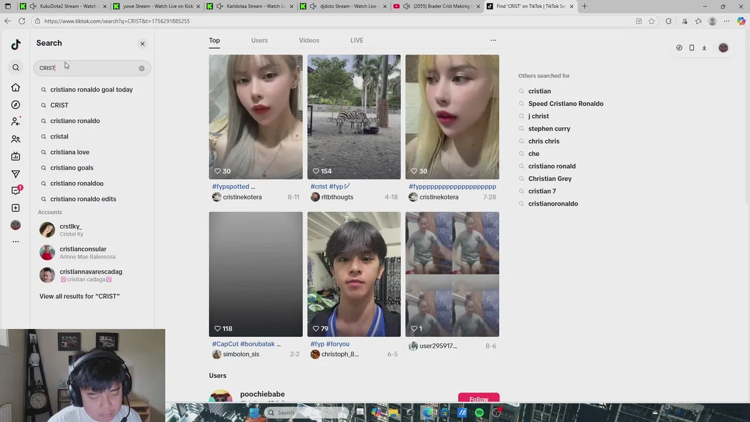Viewport: 750px width, 422px height.
Task: Open sidebar profile avatar
Action: (16, 225)
